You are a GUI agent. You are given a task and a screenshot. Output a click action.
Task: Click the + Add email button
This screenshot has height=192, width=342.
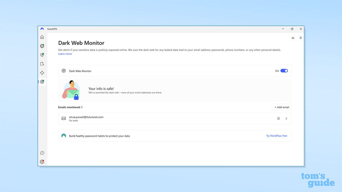pyautogui.click(x=282, y=107)
